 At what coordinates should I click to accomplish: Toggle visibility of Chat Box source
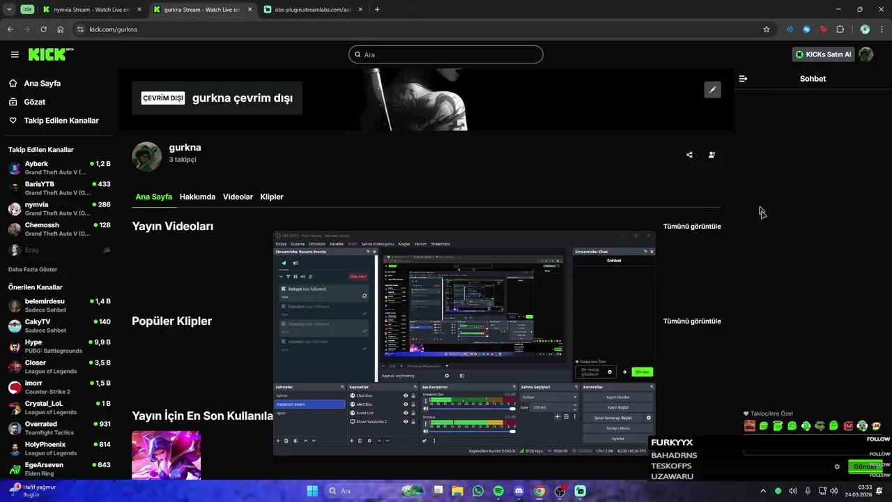[406, 395]
